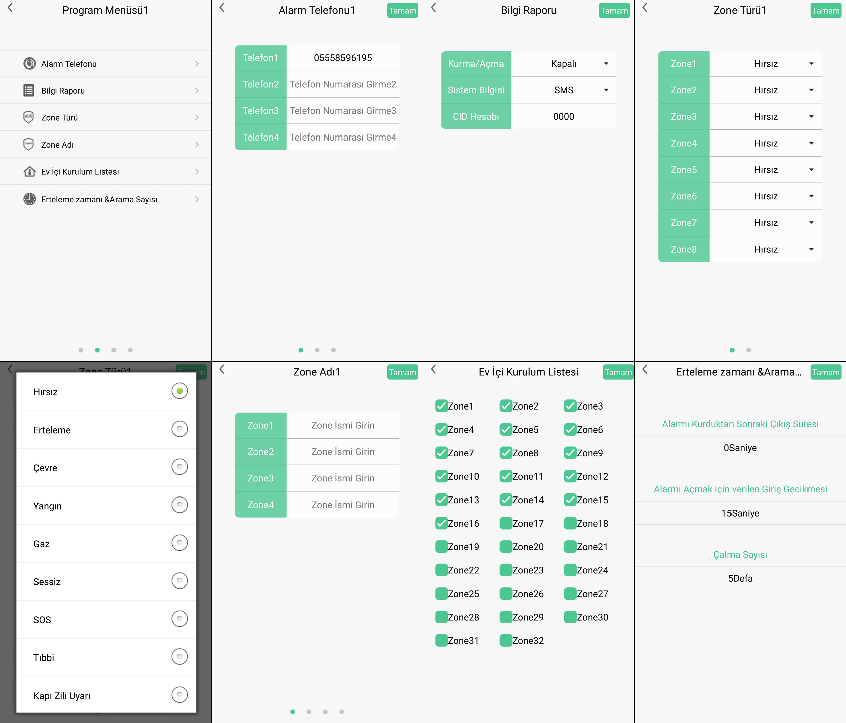
Task: Click the Telefon2 number input field
Action: pos(343,84)
